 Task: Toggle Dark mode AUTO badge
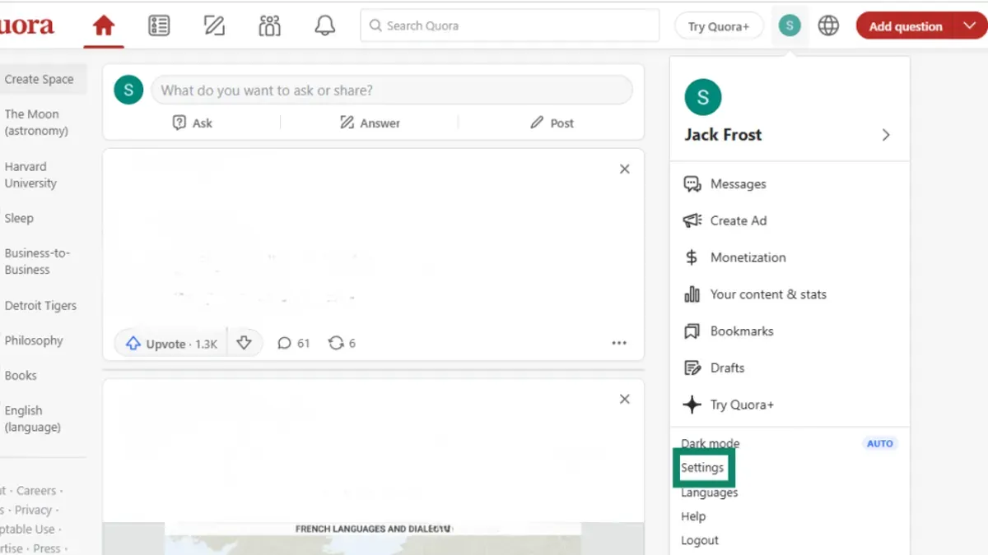[x=879, y=443]
